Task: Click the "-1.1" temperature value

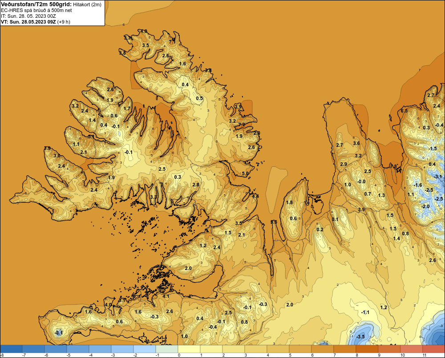Action: point(365,312)
